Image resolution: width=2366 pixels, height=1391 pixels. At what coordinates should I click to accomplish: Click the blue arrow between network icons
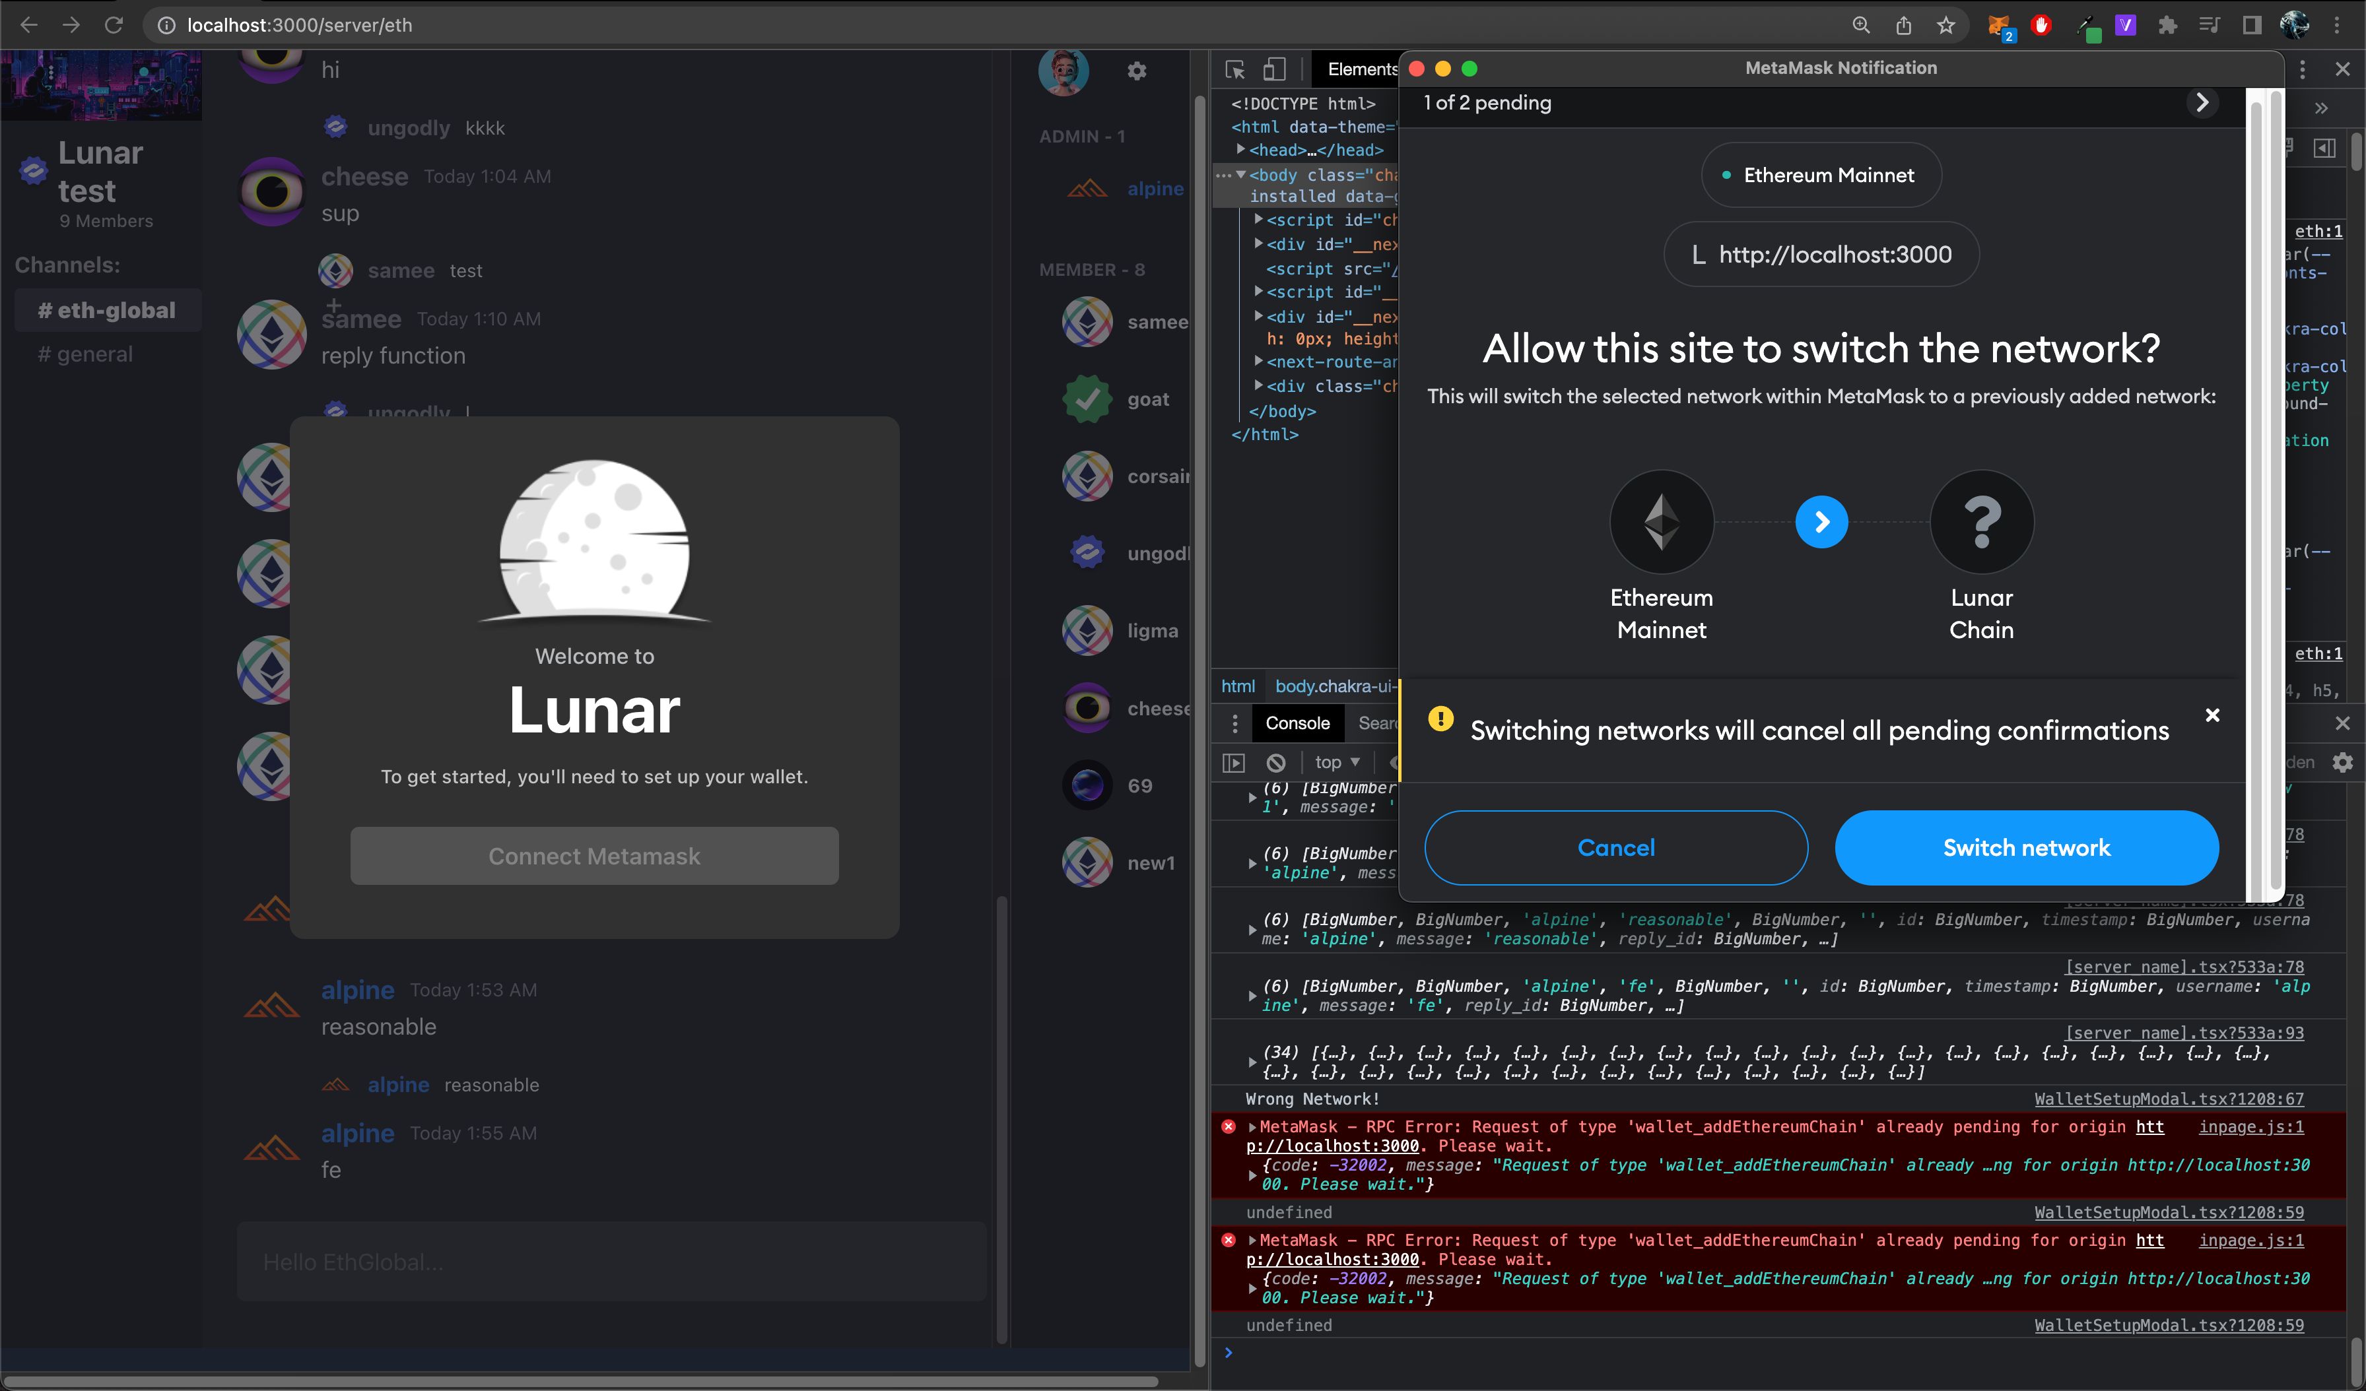[1821, 522]
